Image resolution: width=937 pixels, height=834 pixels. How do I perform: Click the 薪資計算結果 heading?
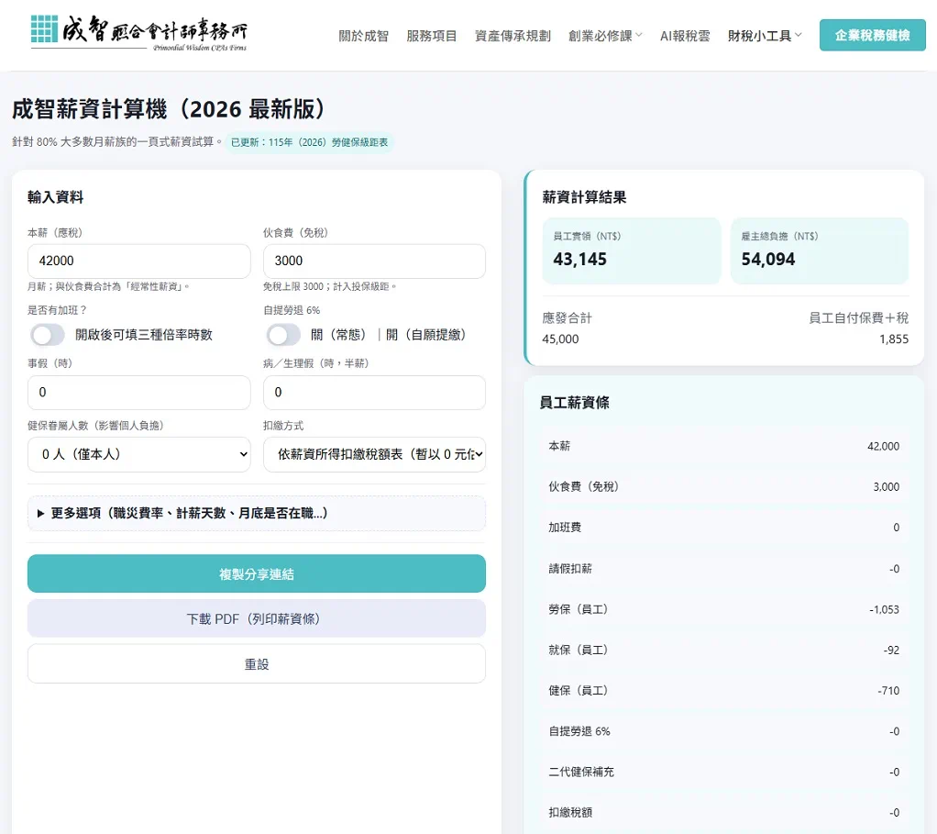click(584, 197)
